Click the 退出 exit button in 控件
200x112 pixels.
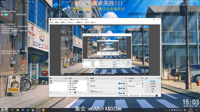[x=153, y=91]
